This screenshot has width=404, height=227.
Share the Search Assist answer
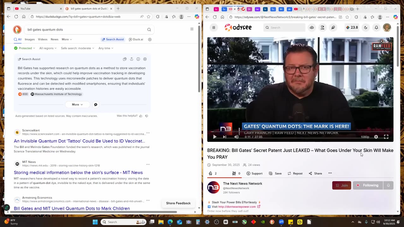coord(131,59)
